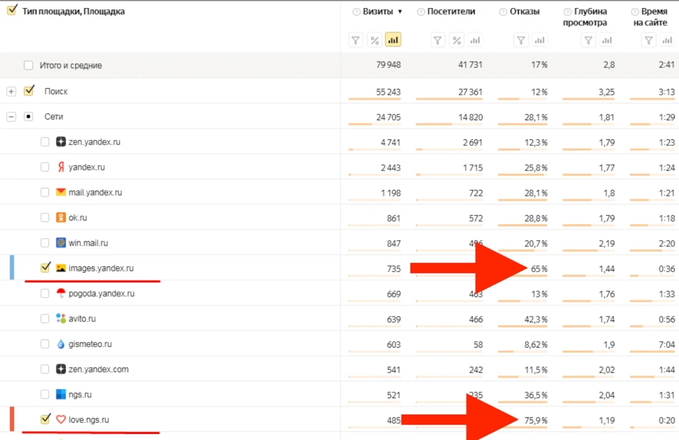Viewport: 679px width, 440px height.
Task: Toggle the percent icon under Посетители
Action: [456, 40]
